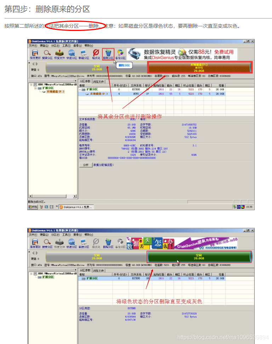Viewport: 272px width, 344px height.
Task: Collapse HD0 tree node in lower window
Action: point(31,274)
